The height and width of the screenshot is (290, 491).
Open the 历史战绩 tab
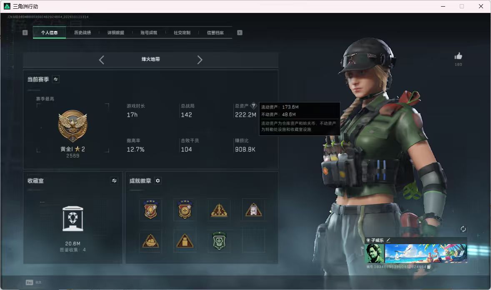pyautogui.click(x=83, y=32)
